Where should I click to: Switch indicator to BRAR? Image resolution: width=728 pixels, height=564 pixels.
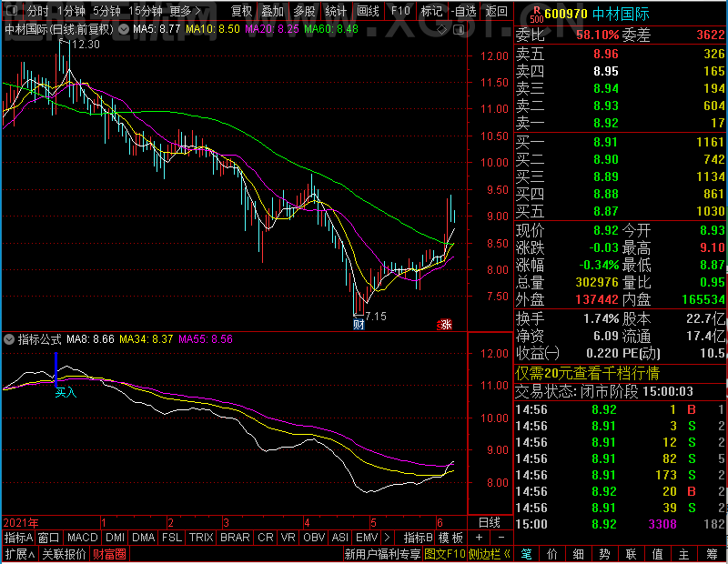click(235, 538)
